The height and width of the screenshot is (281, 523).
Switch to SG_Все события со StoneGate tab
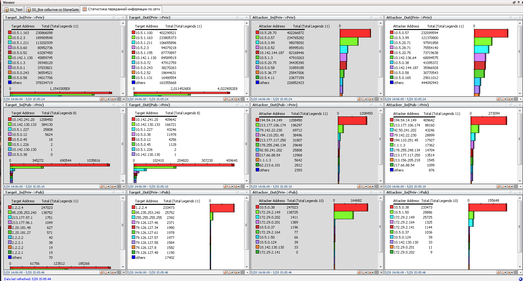pyautogui.click(x=52, y=10)
